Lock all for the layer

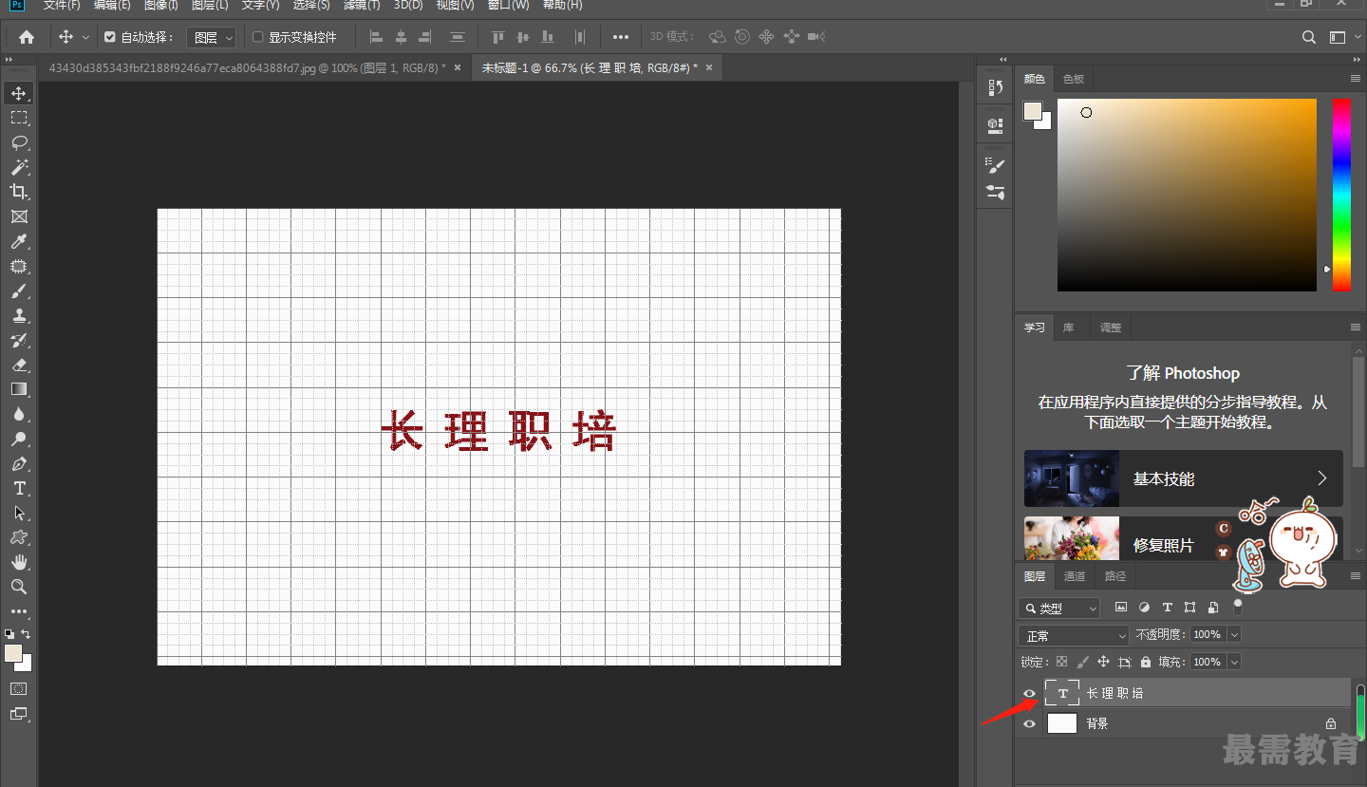(1146, 662)
